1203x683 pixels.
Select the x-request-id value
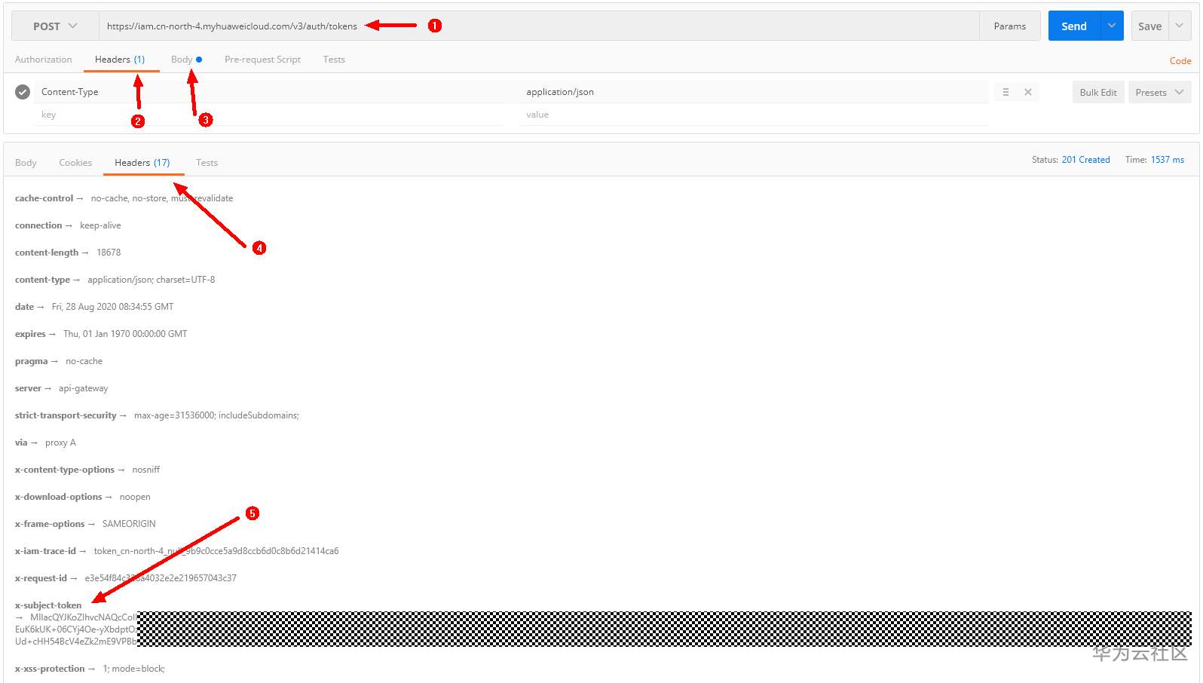(x=161, y=578)
